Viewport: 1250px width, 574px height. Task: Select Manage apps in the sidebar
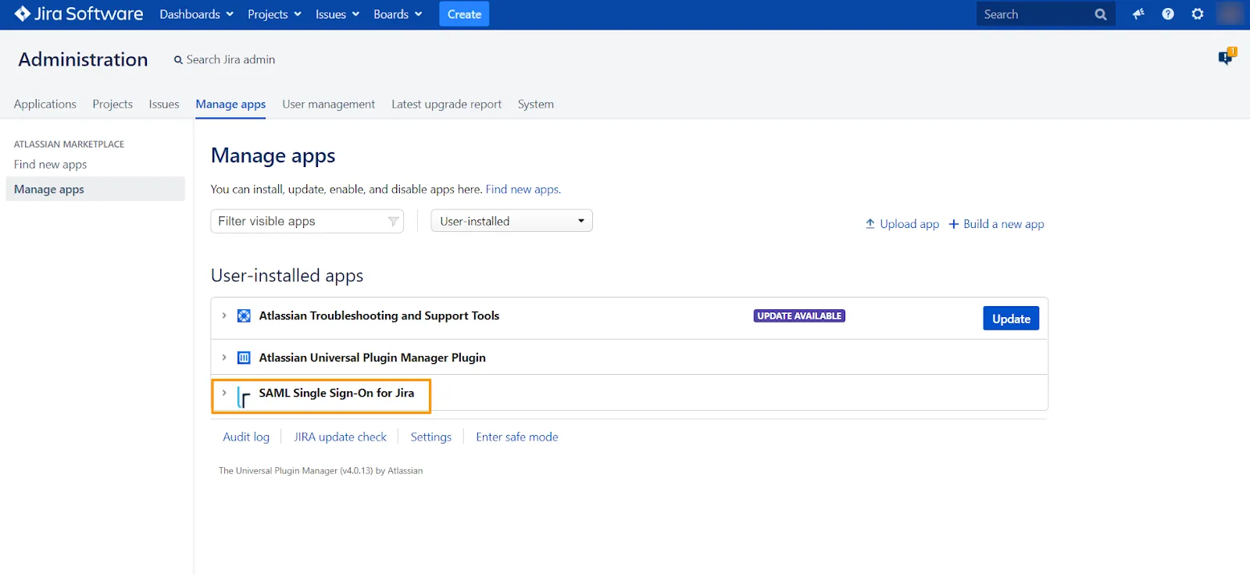click(95, 189)
